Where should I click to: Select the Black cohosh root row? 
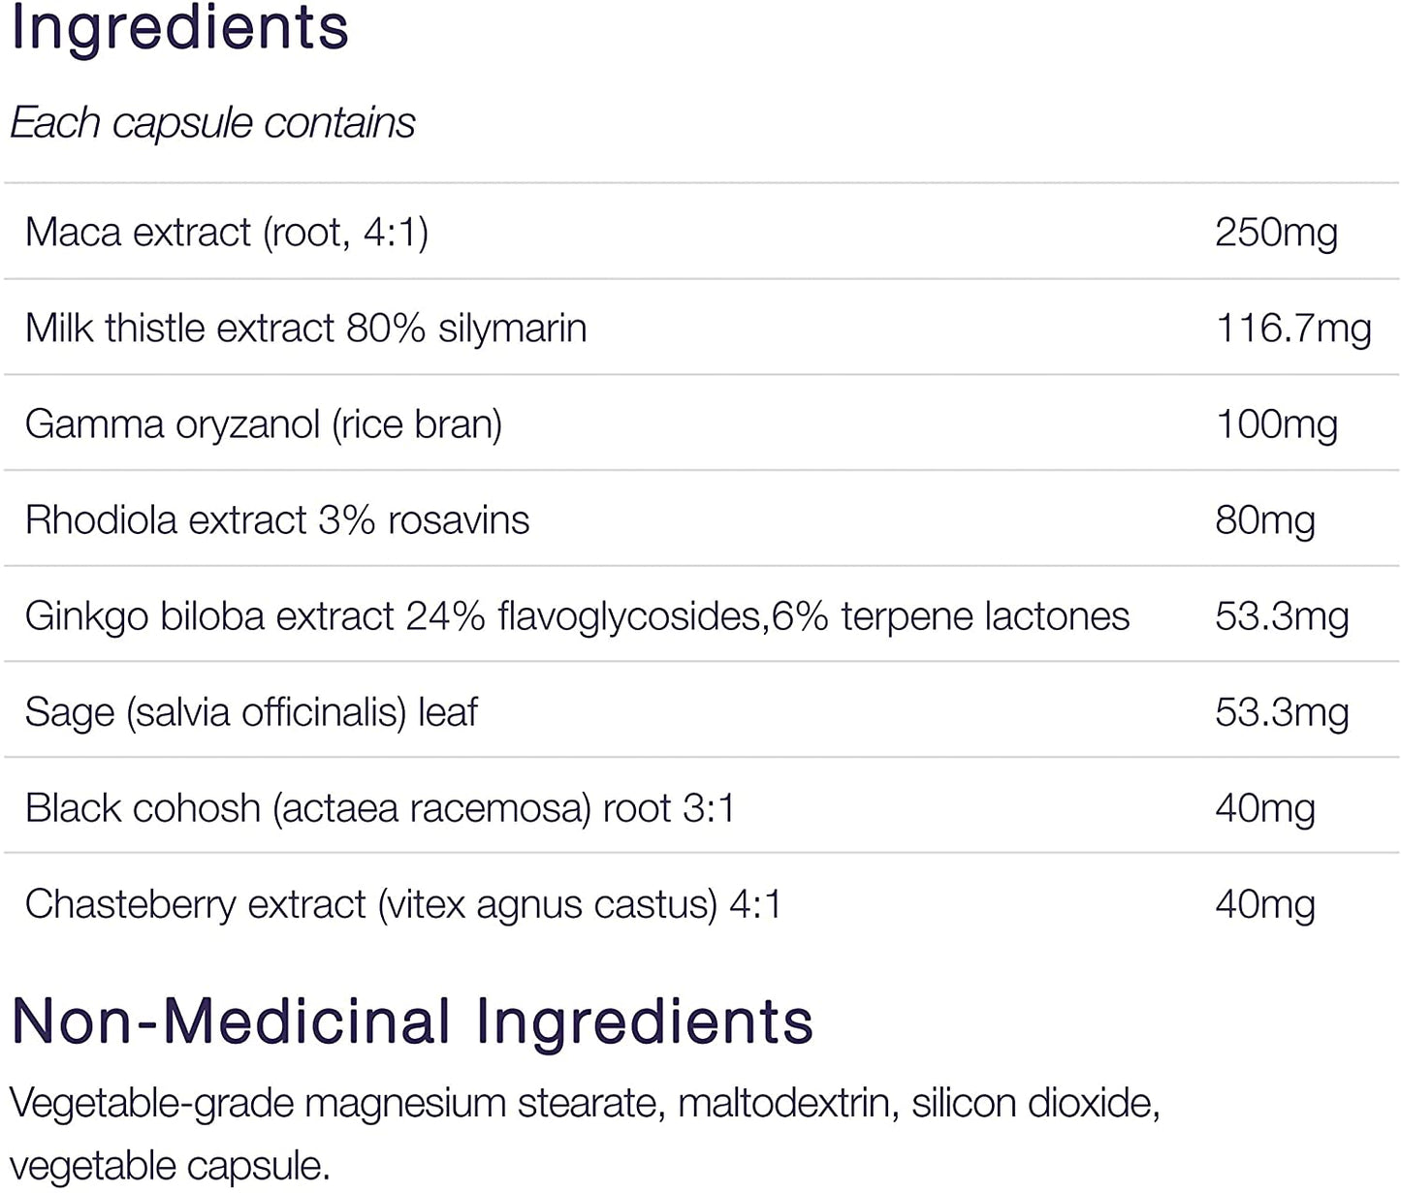pyautogui.click(x=379, y=807)
